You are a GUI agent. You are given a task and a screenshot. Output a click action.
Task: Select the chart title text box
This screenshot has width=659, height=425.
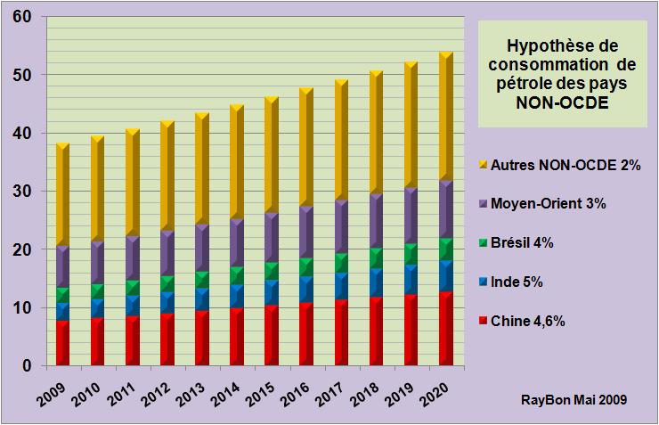[562, 75]
